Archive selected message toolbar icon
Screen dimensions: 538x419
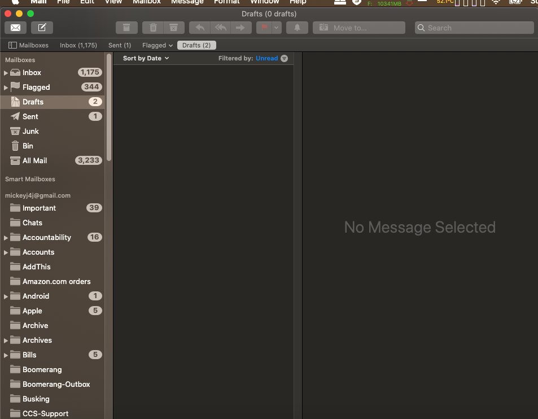coord(126,28)
